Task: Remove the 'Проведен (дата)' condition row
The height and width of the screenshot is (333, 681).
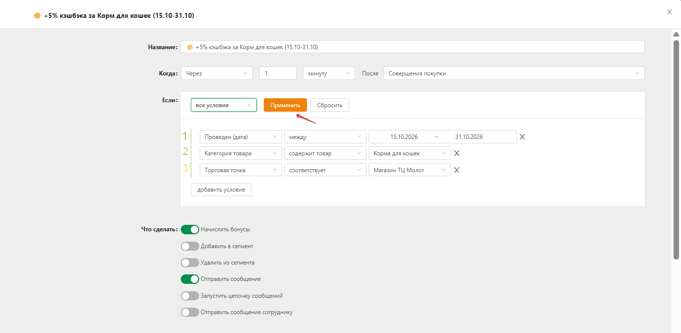Action: click(x=522, y=137)
